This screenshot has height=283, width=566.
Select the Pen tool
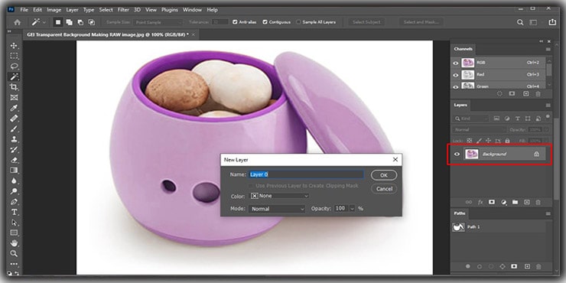point(14,201)
